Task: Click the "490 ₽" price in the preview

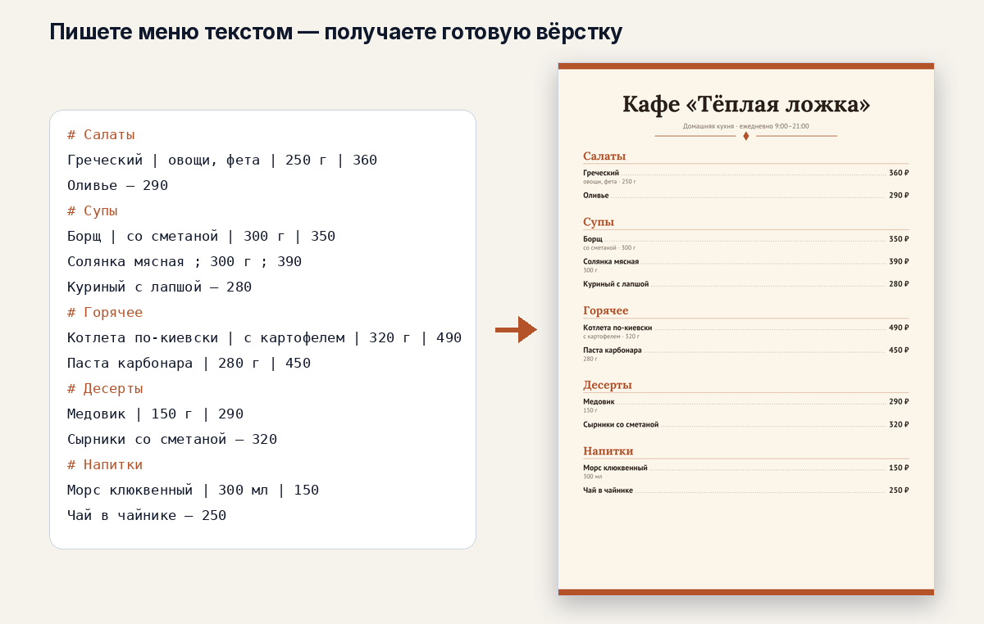Action: [899, 328]
